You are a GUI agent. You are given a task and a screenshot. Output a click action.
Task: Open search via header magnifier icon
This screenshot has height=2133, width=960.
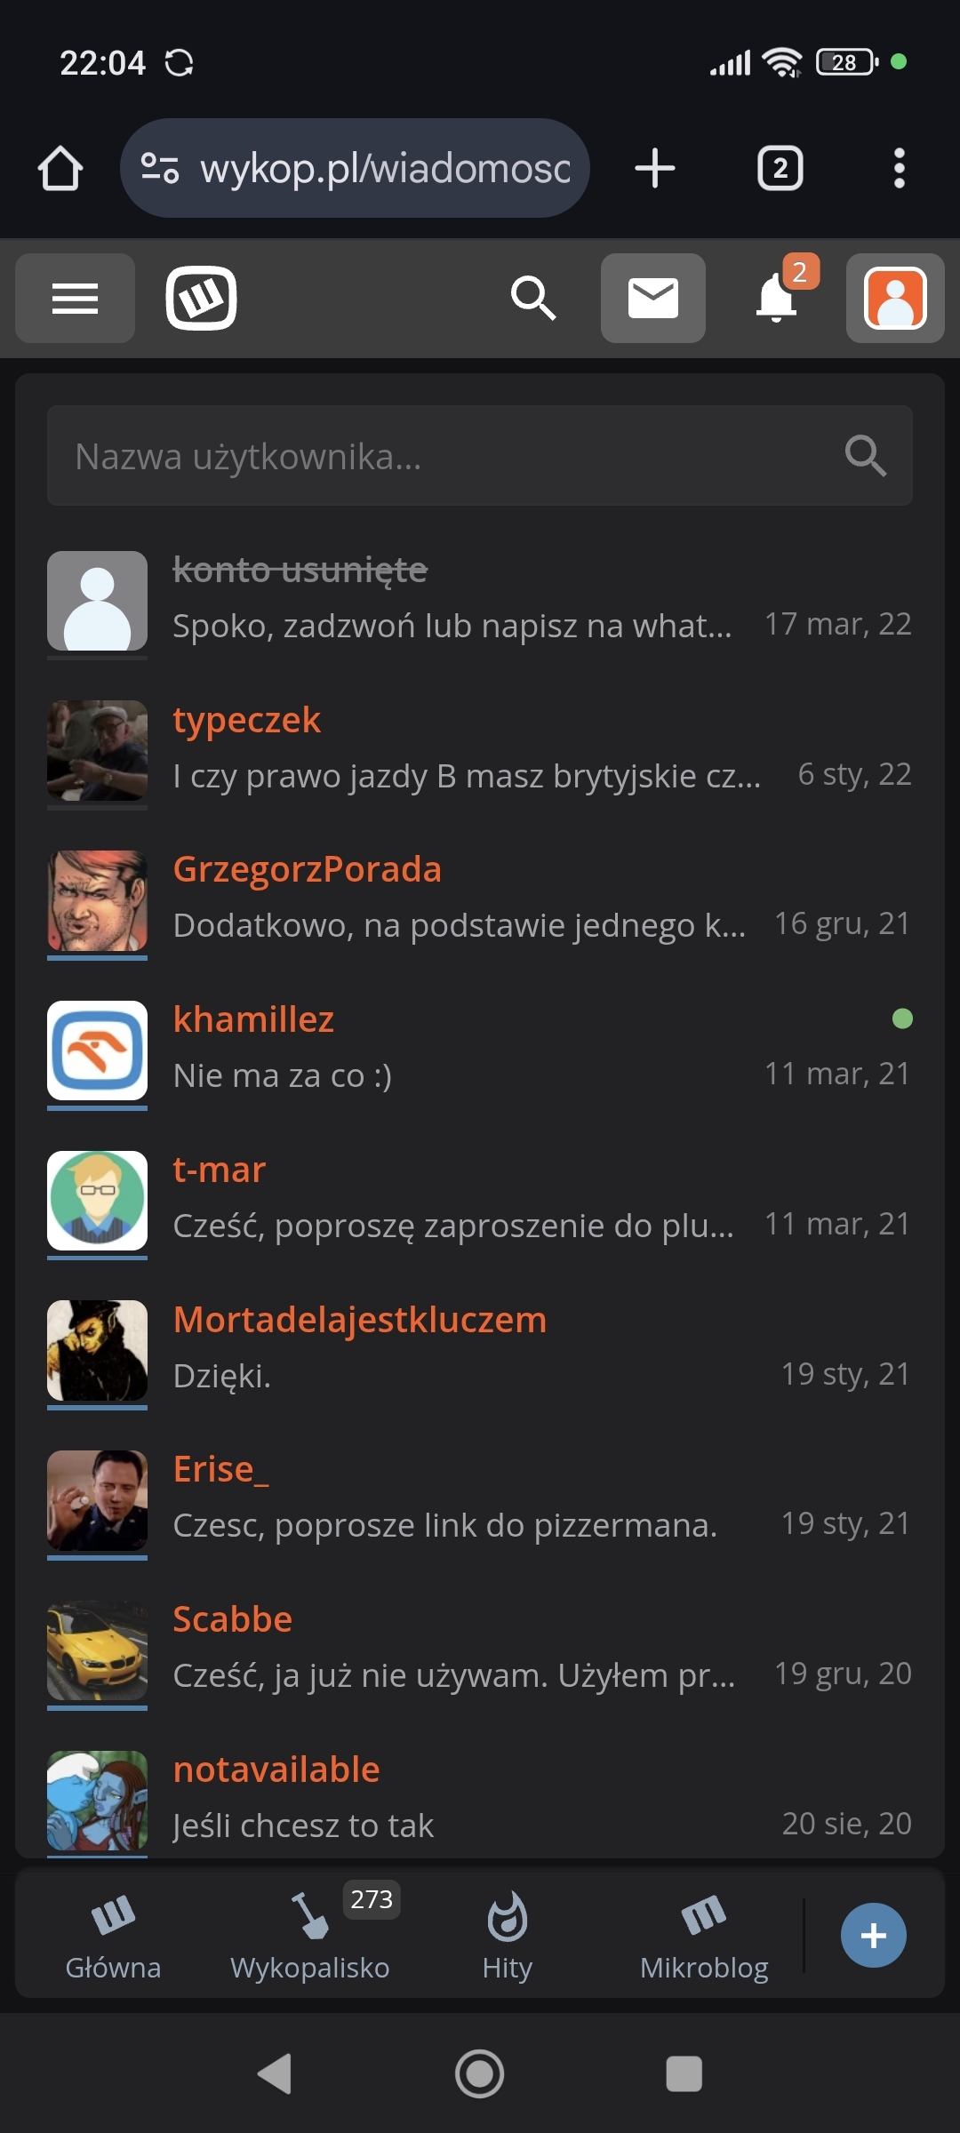(533, 298)
